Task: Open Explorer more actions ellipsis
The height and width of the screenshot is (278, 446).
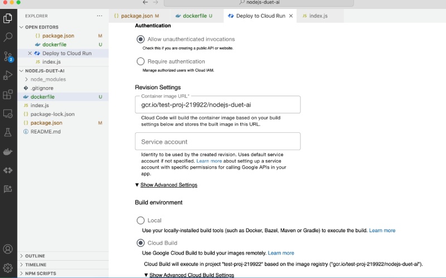Action: coord(99,16)
